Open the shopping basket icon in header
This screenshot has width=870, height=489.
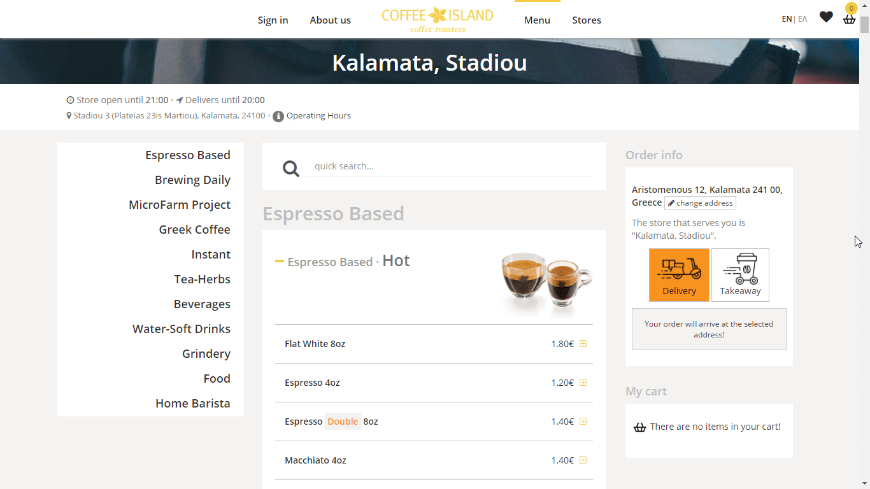click(849, 18)
